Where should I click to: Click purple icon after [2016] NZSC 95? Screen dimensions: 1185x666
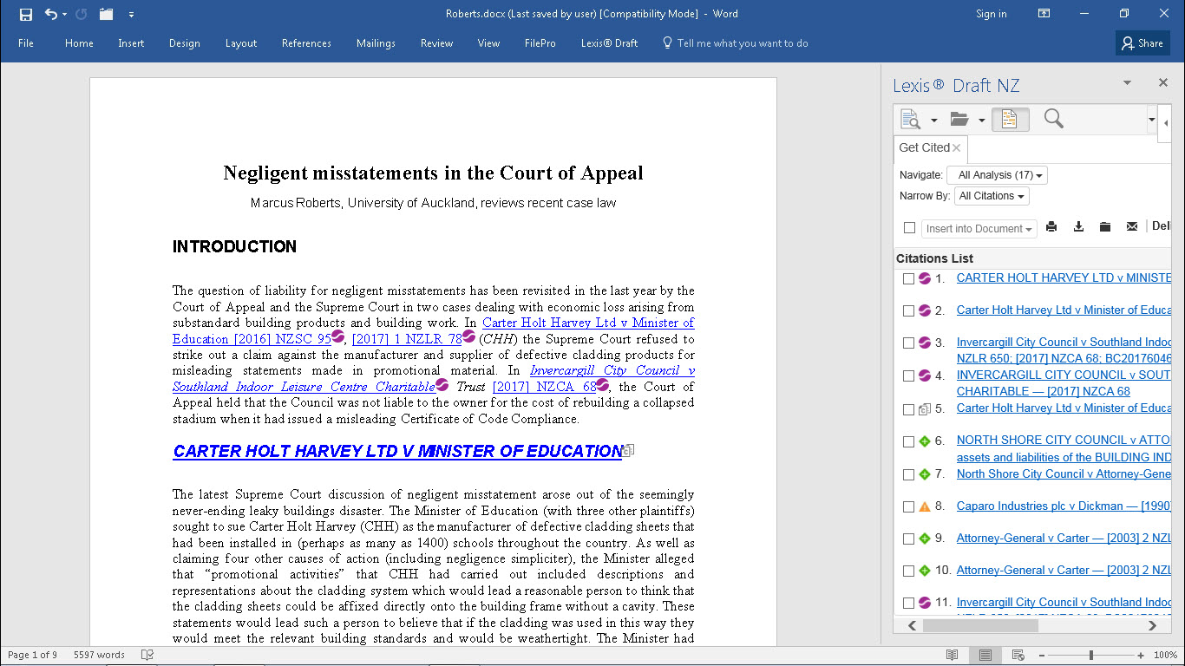coord(337,336)
